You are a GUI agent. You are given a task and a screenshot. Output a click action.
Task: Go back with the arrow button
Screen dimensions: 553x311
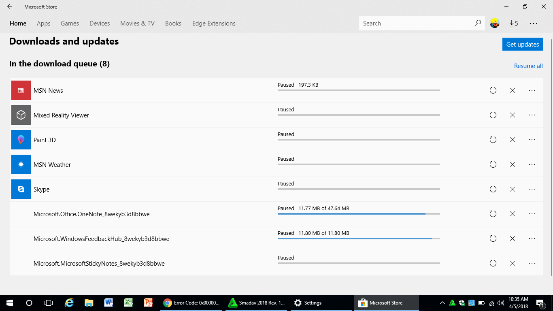(10, 6)
